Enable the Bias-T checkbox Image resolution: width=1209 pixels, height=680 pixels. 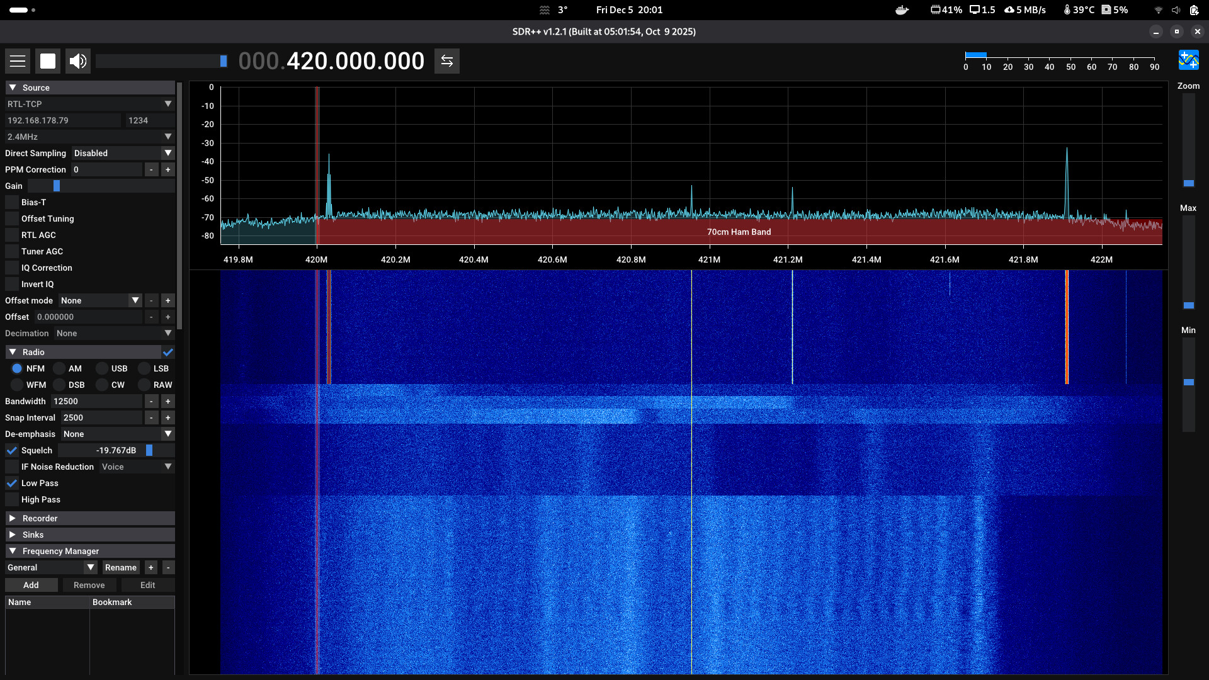click(12, 203)
